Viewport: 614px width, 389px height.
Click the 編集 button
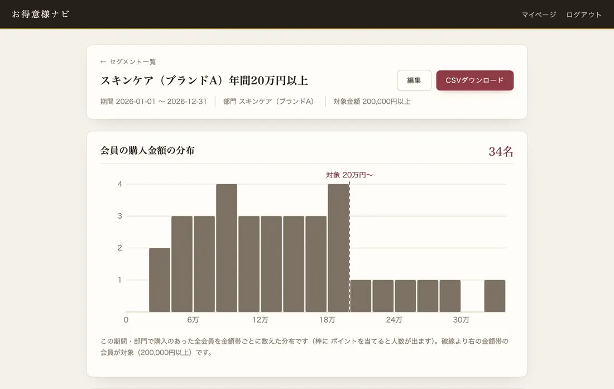414,80
